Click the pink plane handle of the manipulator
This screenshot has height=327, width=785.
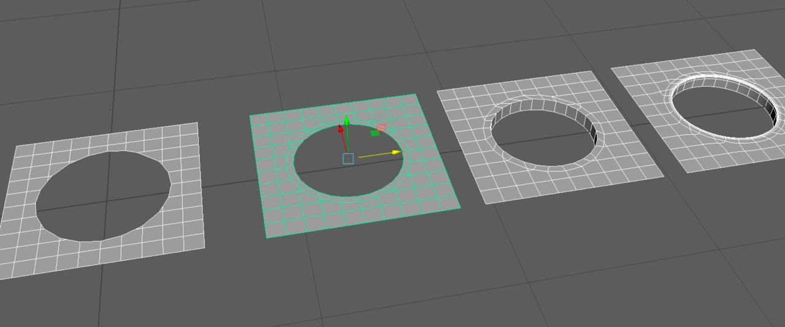[x=381, y=128]
